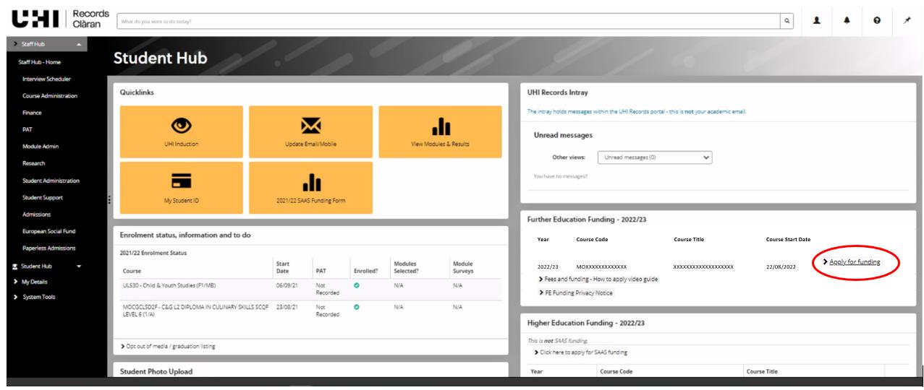924x390 pixels.
Task: Click the search magnifier icon
Action: (787, 20)
